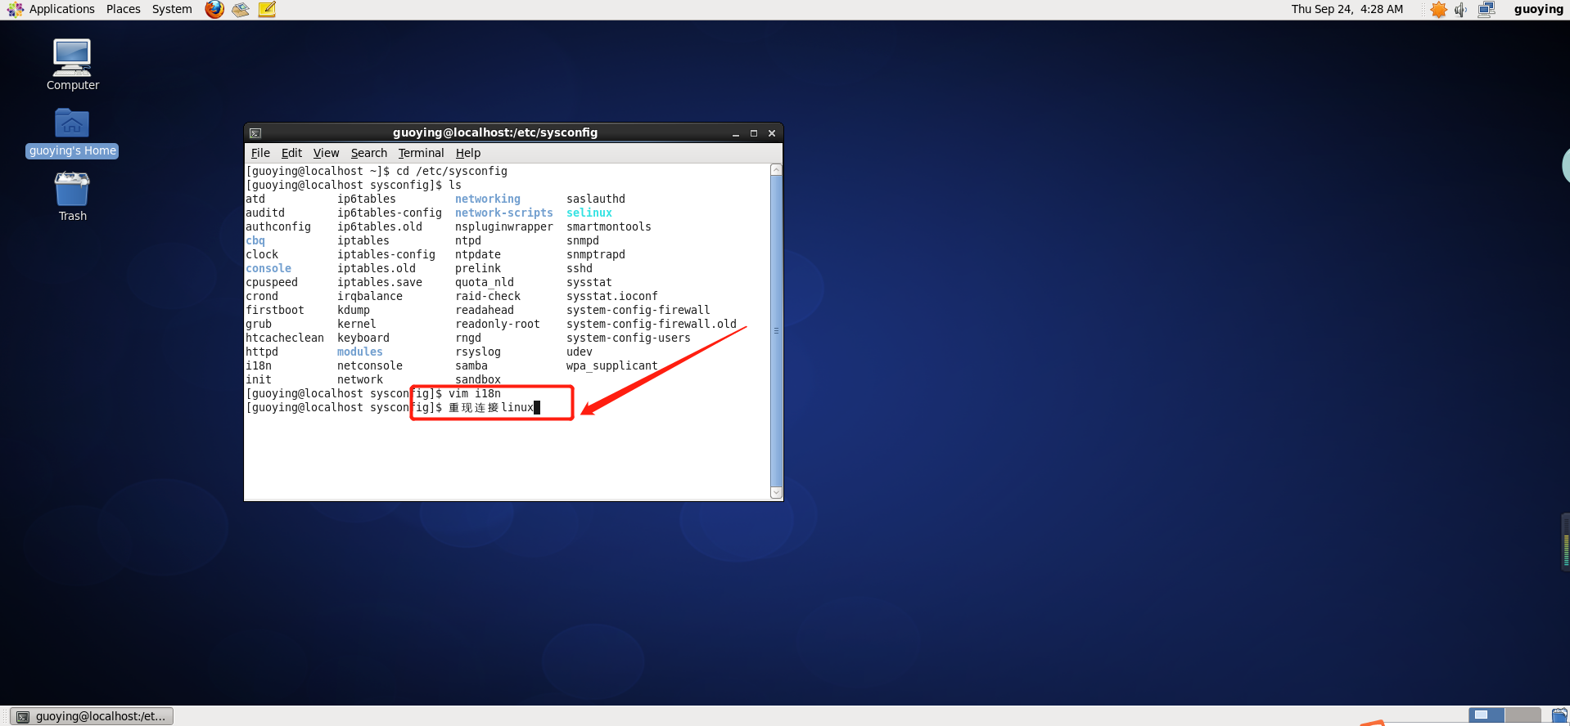Viewport: 1570px width, 726px height.
Task: Click the 'modules' directory name
Action: coord(359,352)
